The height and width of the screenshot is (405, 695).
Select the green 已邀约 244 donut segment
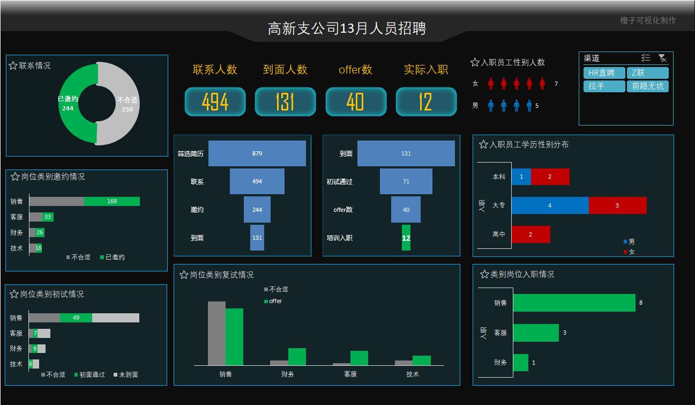click(x=68, y=104)
